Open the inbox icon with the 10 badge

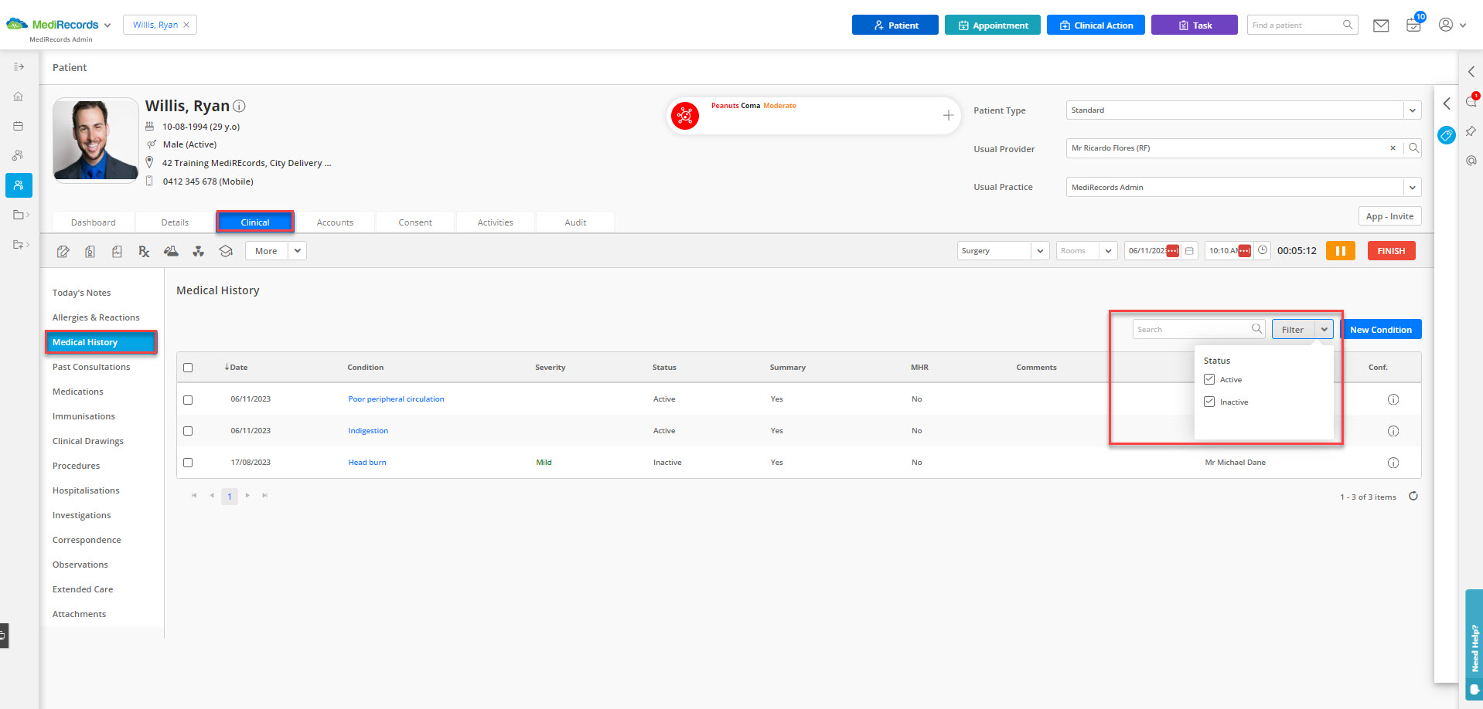pyautogui.click(x=1413, y=25)
